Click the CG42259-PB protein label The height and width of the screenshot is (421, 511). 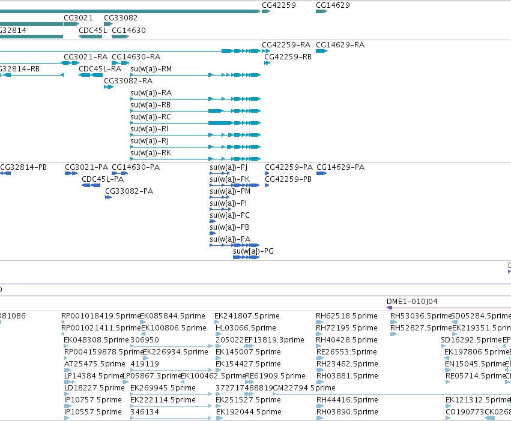(x=288, y=179)
